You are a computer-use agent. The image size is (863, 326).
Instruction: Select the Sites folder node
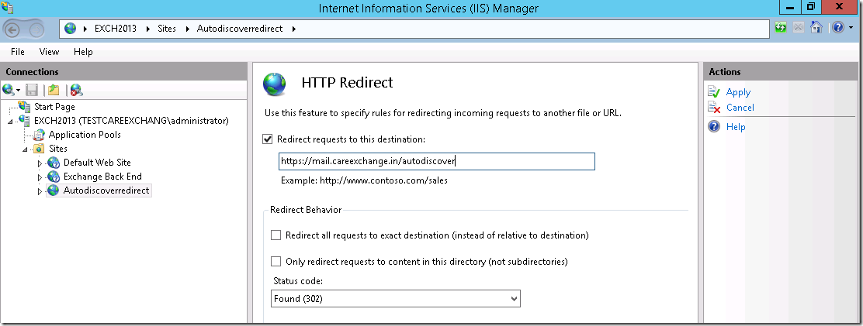pyautogui.click(x=57, y=149)
